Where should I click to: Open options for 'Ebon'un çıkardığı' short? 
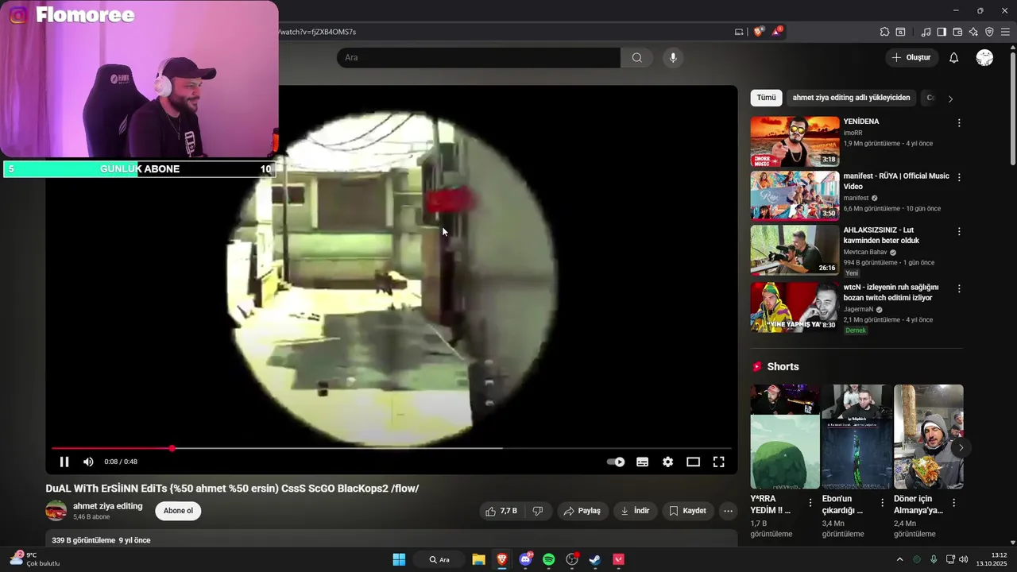[x=882, y=503]
